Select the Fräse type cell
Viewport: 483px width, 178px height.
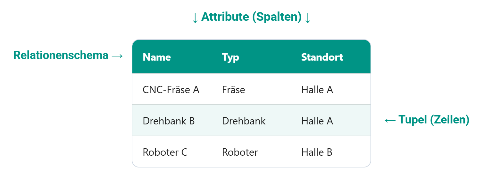[x=233, y=90]
